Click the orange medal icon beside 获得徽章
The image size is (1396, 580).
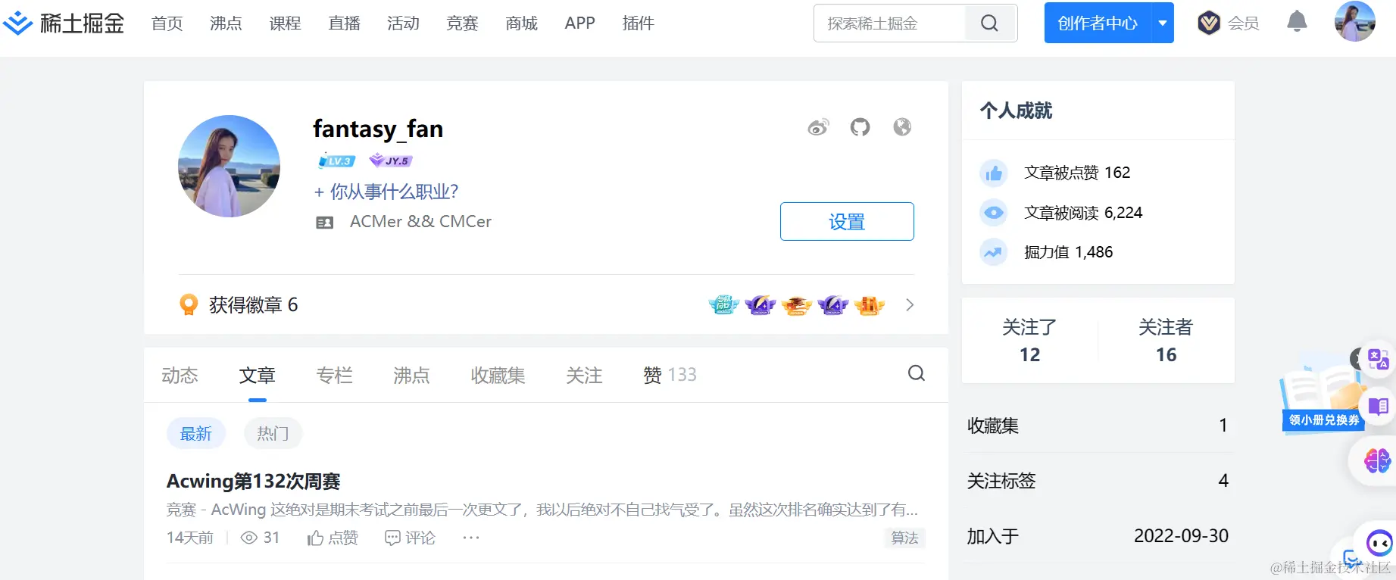(189, 304)
